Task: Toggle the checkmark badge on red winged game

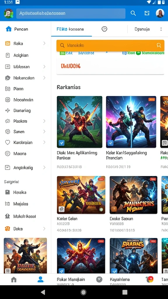Action: click(61, 271)
